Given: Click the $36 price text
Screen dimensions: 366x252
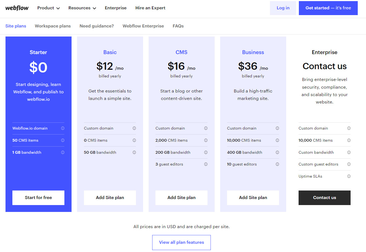Looking at the screenshot, I should pos(248,66).
